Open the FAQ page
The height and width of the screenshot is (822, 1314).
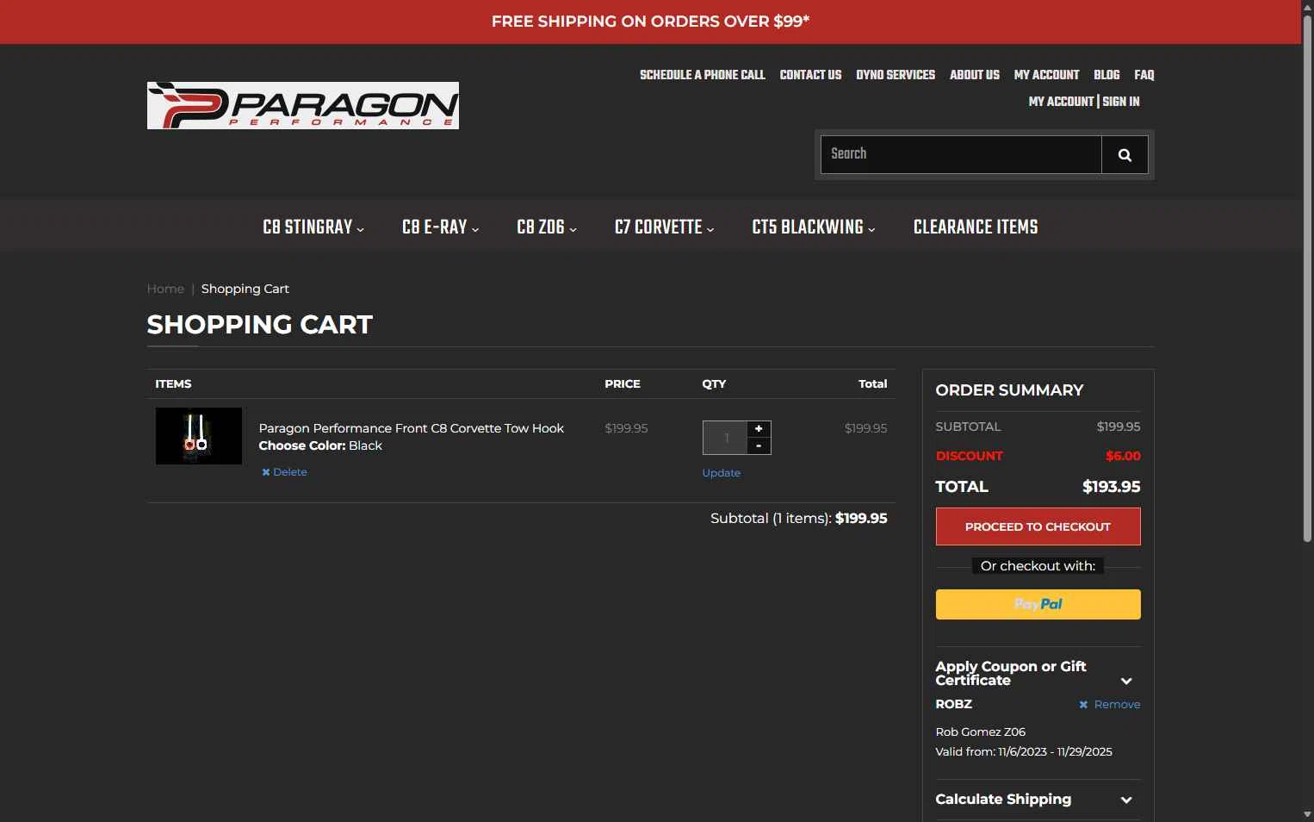1144,75
